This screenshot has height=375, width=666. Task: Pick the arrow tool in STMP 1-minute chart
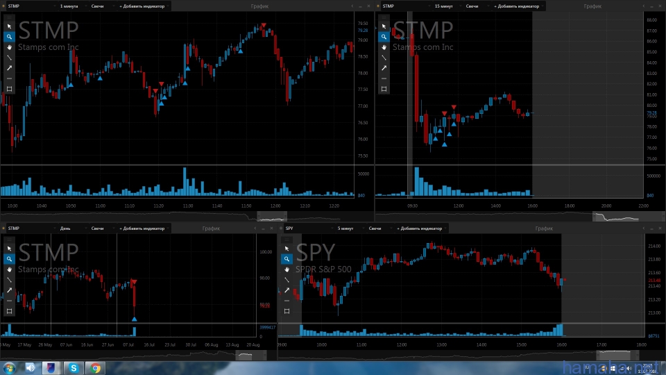(x=9, y=68)
